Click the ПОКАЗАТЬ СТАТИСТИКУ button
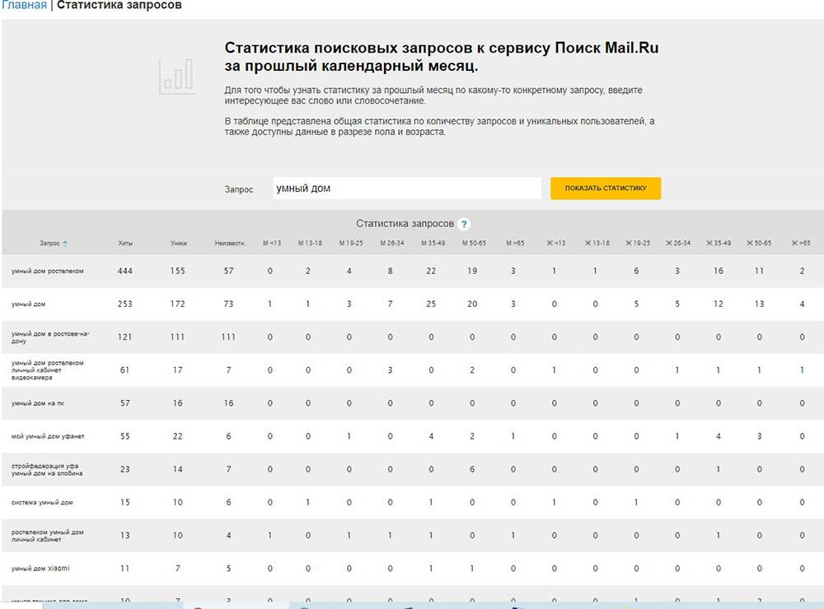This screenshot has width=824, height=609. [x=606, y=188]
